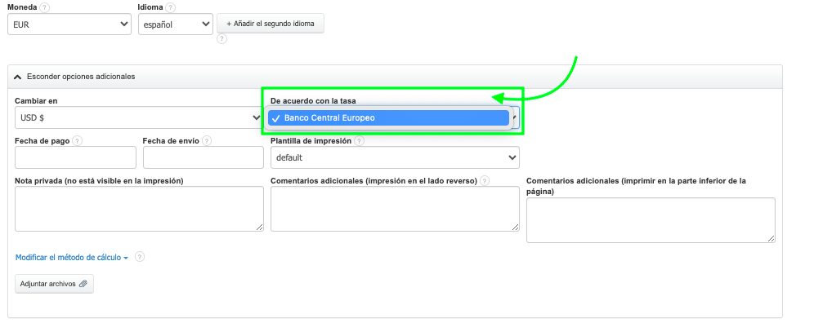Open the Fecha de envío help icon
The image size is (823, 336).
pos(207,140)
